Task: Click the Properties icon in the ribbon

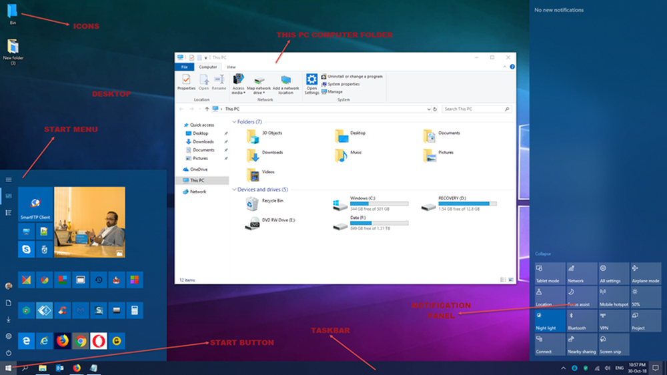Action: tap(186, 83)
